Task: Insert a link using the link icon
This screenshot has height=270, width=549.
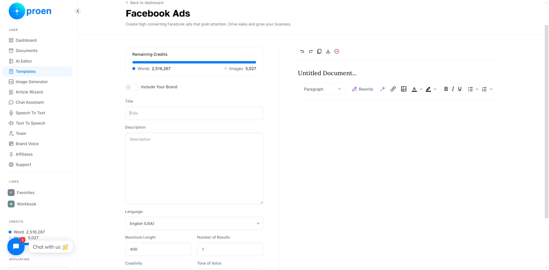Action: (x=393, y=89)
